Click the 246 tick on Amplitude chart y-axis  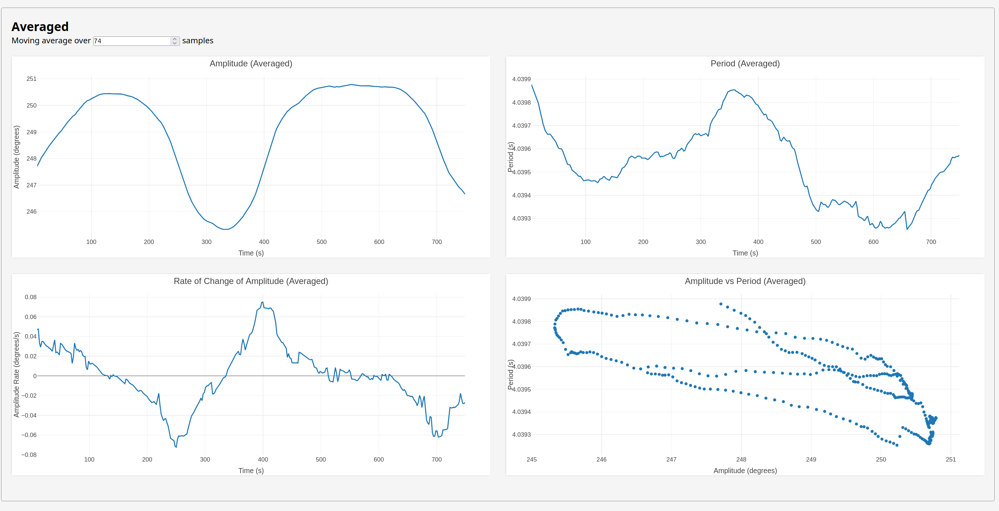tap(31, 211)
